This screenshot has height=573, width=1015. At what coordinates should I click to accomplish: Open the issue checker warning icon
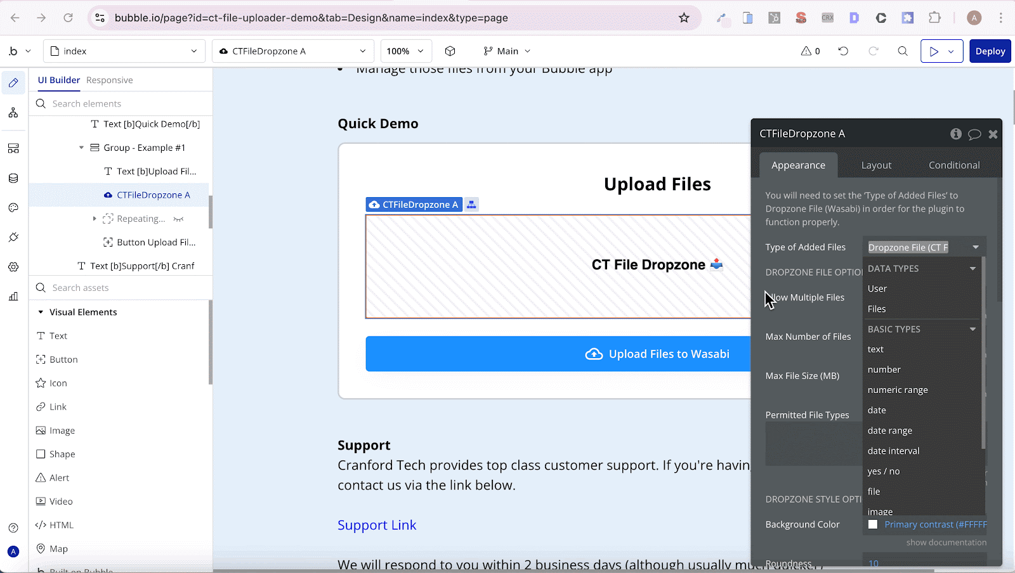point(810,51)
